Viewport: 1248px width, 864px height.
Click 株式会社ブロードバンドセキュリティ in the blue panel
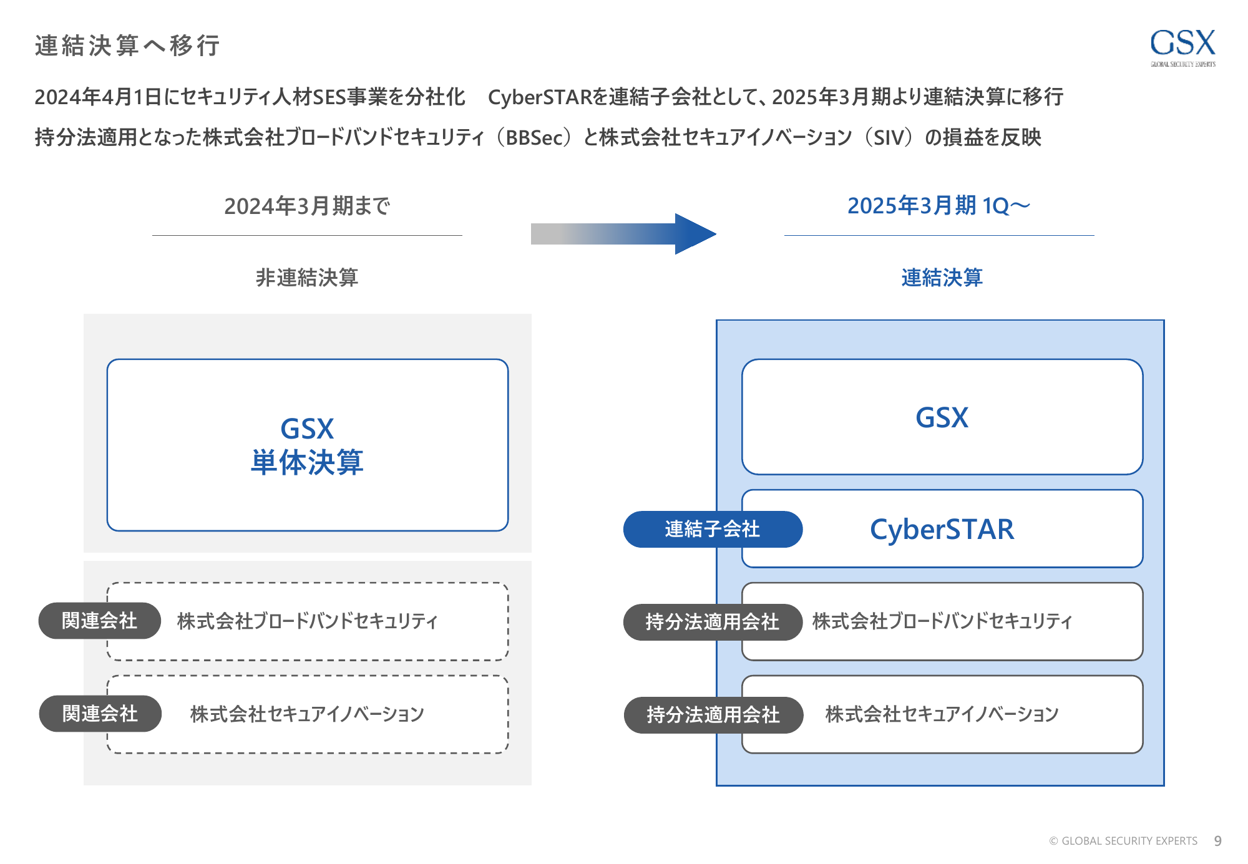942,621
